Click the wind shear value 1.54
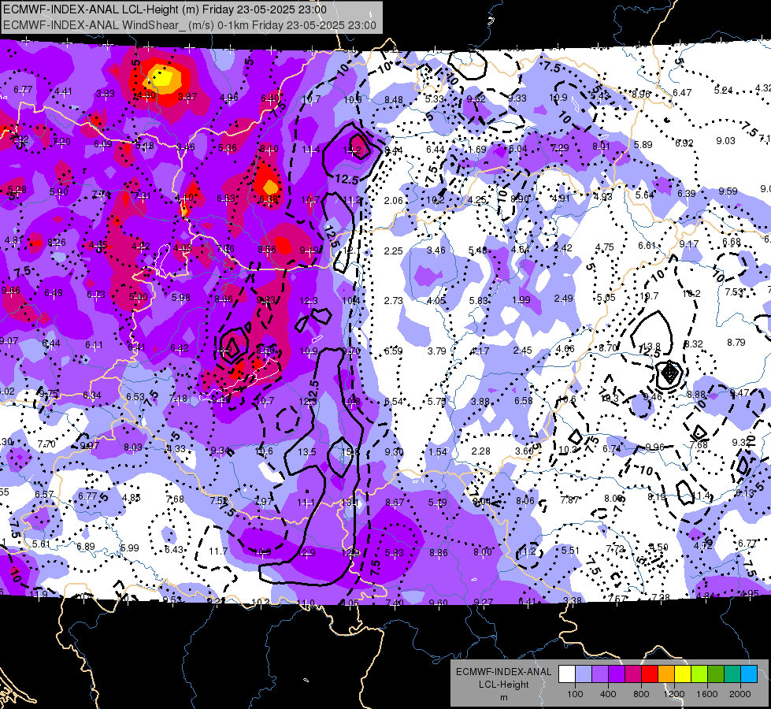The height and width of the screenshot is (709, 771). pyautogui.click(x=438, y=452)
